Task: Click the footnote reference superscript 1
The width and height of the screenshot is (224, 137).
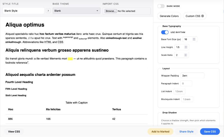Action: tap(28, 62)
